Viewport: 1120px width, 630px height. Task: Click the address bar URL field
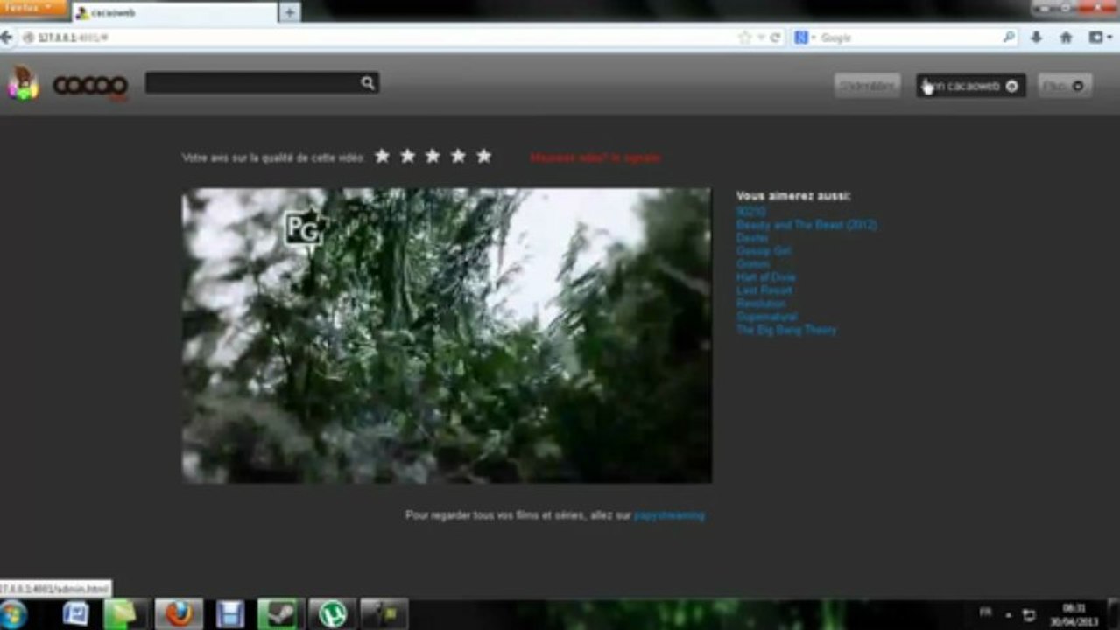pyautogui.click(x=377, y=38)
